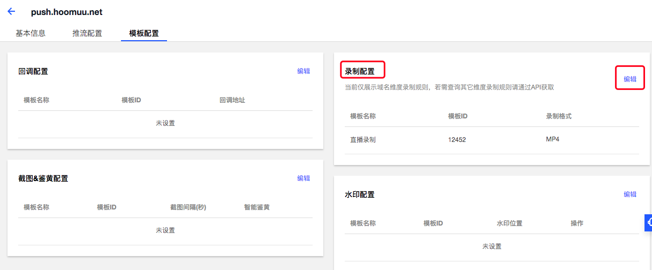Click the back arrow icon
This screenshot has height=270, width=652.
[x=11, y=11]
